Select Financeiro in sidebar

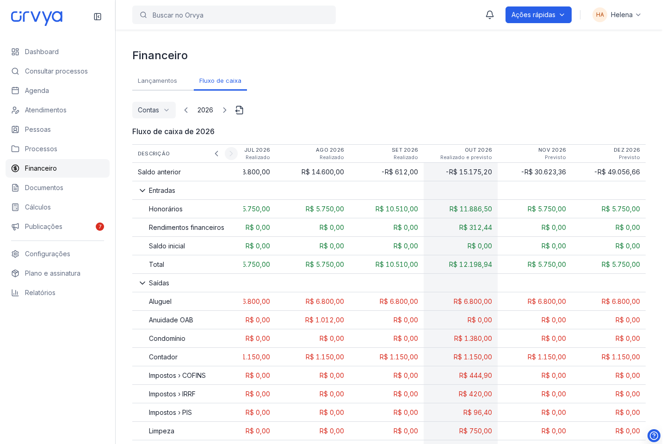click(57, 168)
